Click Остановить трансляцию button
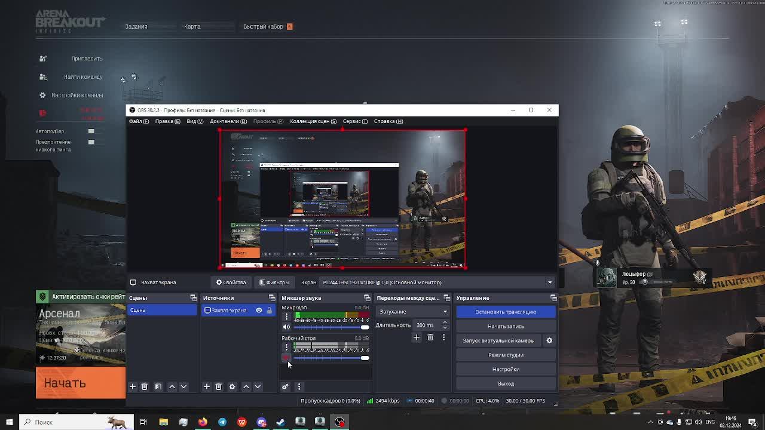The height and width of the screenshot is (430, 765). (x=506, y=312)
